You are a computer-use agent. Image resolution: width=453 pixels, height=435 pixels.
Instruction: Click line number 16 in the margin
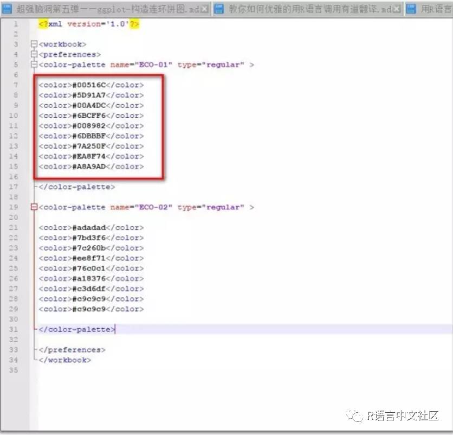tap(14, 177)
